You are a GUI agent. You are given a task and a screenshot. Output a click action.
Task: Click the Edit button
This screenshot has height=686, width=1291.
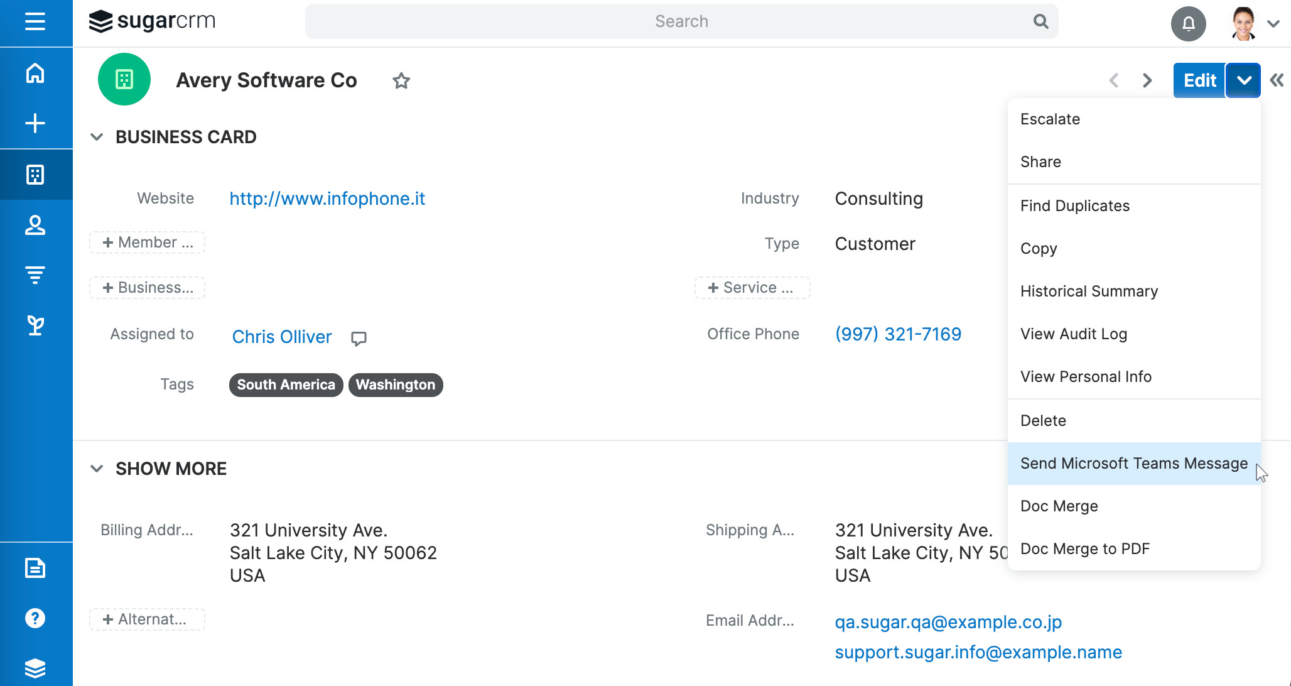1199,80
